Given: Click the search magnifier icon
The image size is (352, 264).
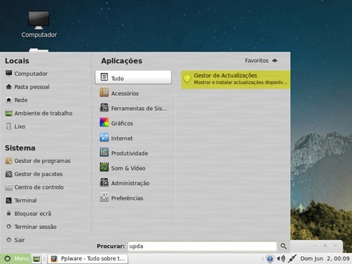Looking at the screenshot, I should tap(284, 246).
